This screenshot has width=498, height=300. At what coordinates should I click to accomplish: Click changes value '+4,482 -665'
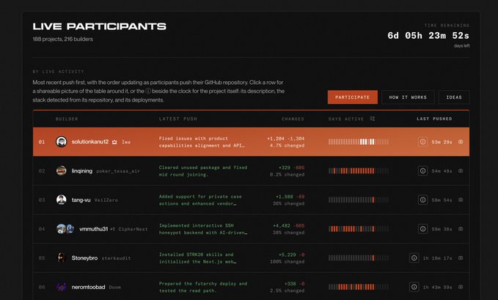tap(289, 225)
